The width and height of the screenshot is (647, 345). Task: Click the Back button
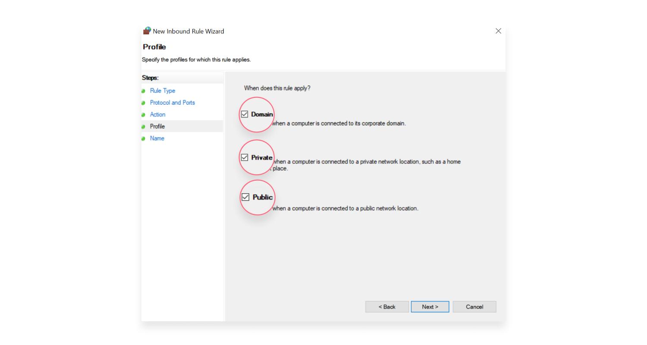387,307
